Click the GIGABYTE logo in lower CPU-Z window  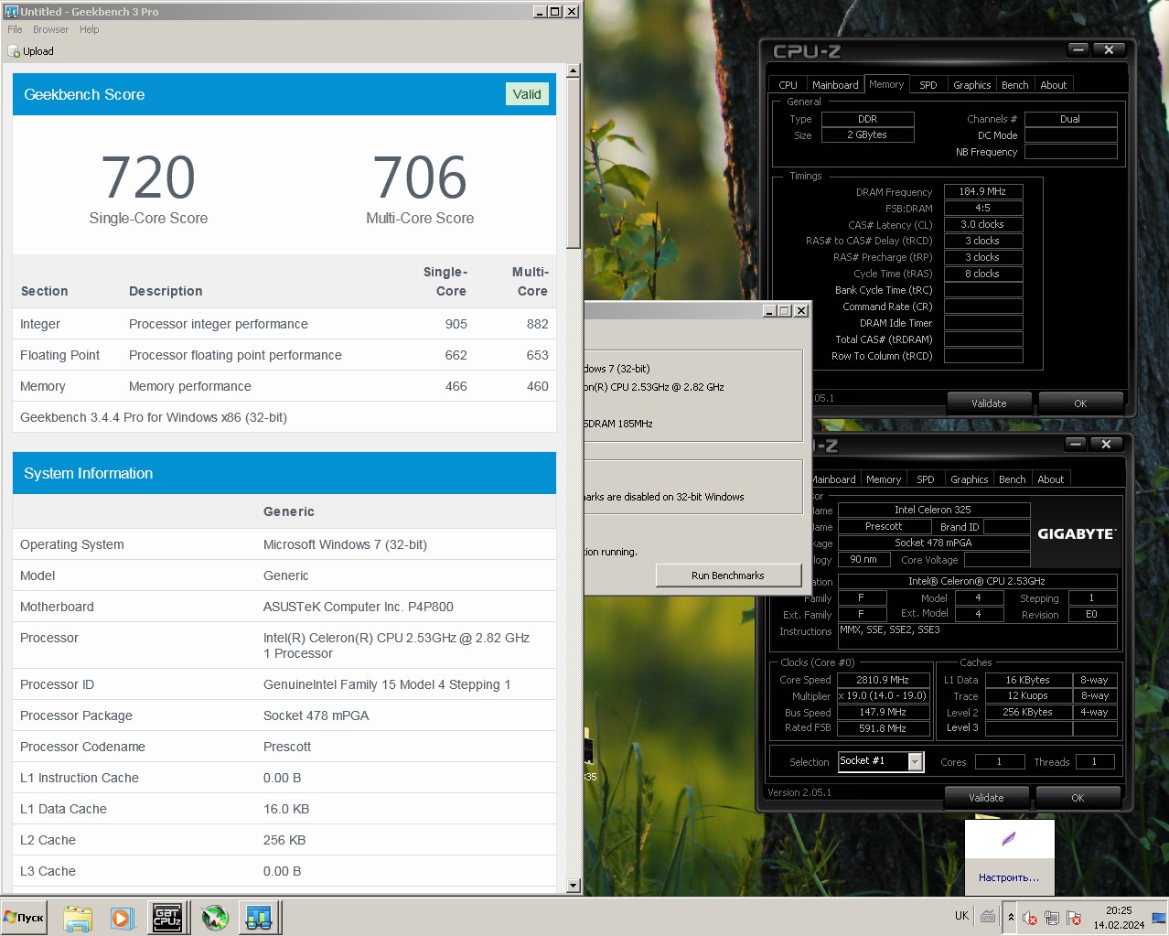click(x=1076, y=533)
